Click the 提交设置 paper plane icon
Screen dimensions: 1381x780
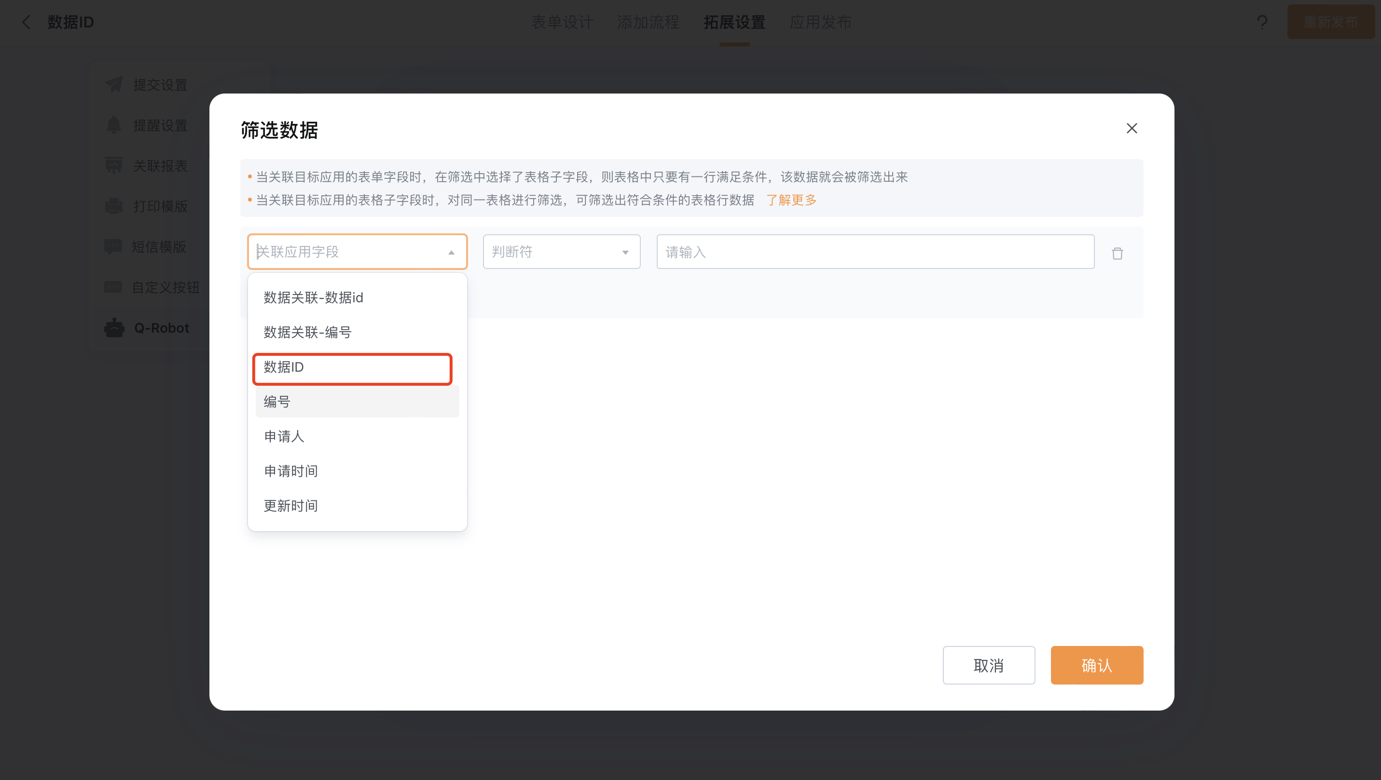click(114, 85)
